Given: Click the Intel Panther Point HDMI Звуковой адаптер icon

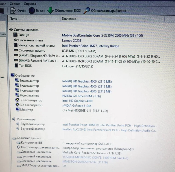Looking at the screenshot, I should coord(17,124).
